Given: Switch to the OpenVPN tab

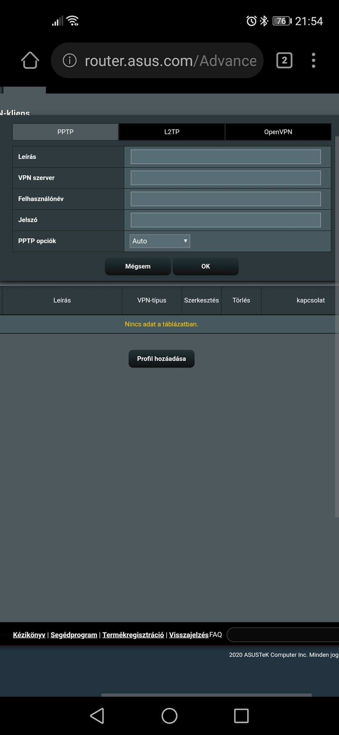Looking at the screenshot, I should pyautogui.click(x=278, y=132).
